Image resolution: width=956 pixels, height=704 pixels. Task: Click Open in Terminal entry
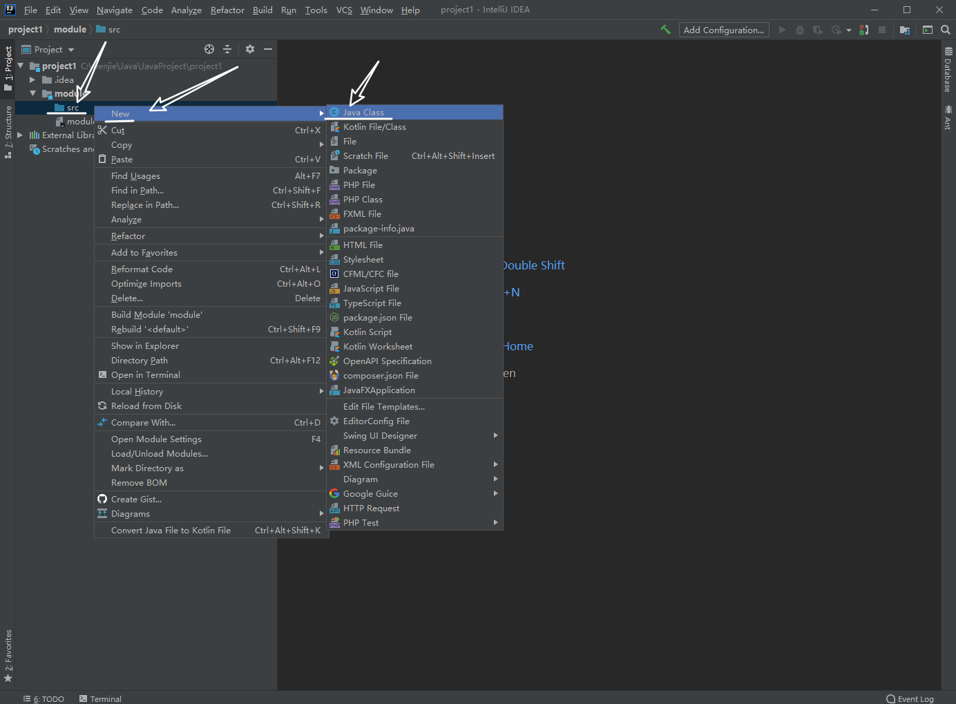pos(210,374)
